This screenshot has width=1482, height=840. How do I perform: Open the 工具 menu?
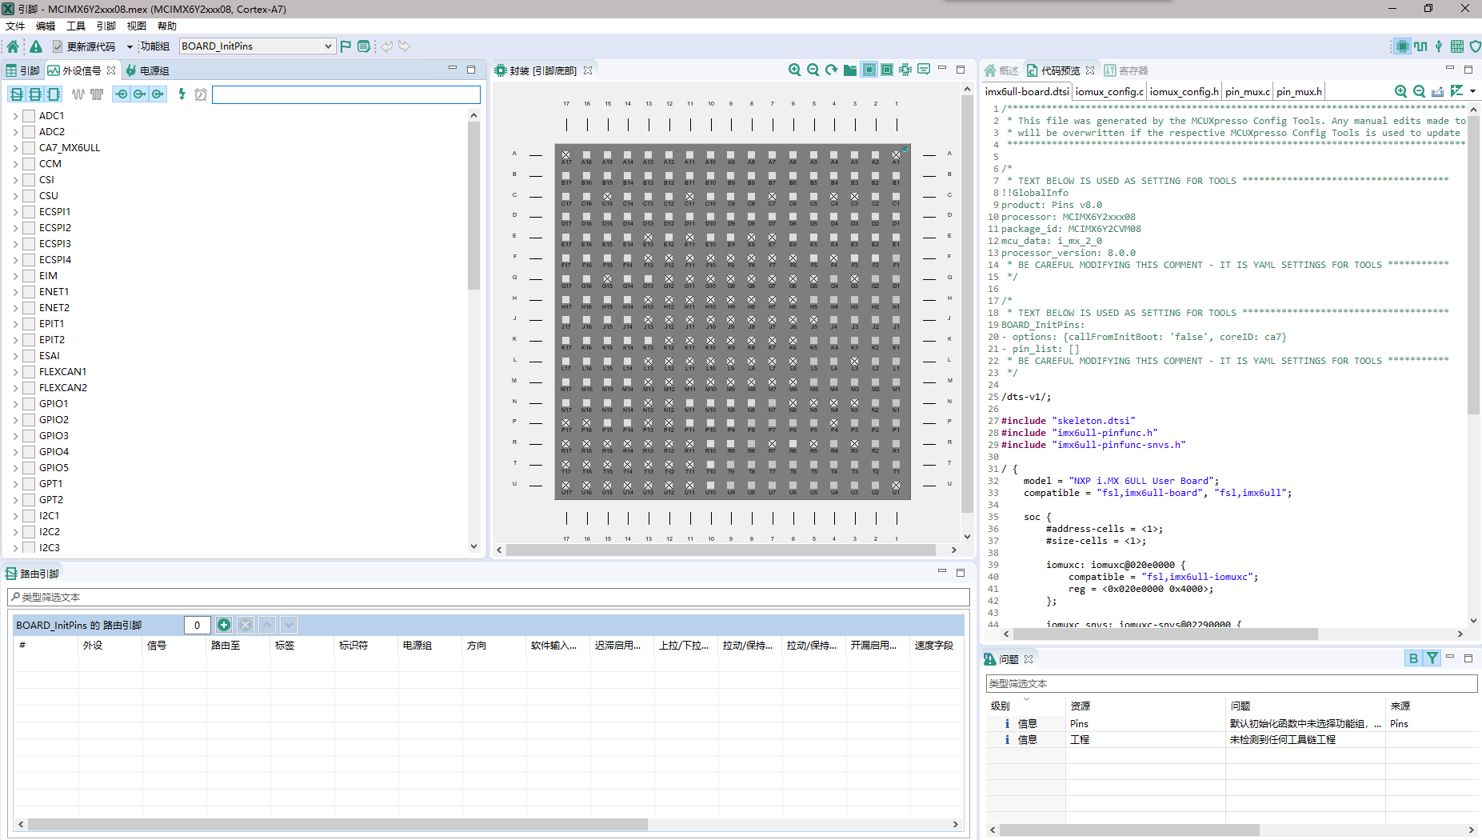(76, 26)
